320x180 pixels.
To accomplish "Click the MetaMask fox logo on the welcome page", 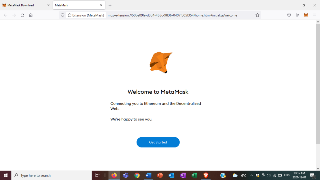I will click(161, 62).
